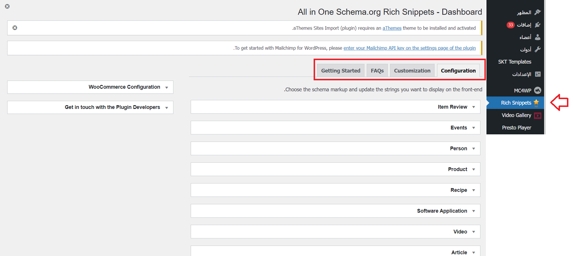Expand the WooCommerce Configuration panel
The width and height of the screenshot is (573, 256).
click(166, 88)
